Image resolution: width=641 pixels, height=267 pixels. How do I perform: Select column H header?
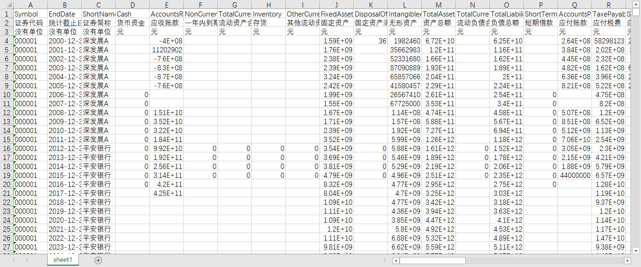coord(268,5)
